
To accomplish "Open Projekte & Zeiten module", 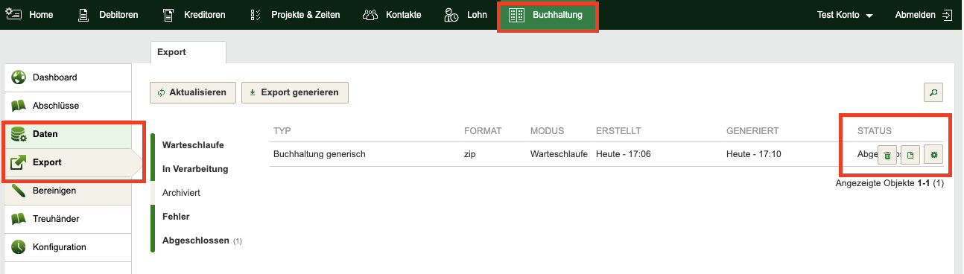I will pyautogui.click(x=296, y=15).
